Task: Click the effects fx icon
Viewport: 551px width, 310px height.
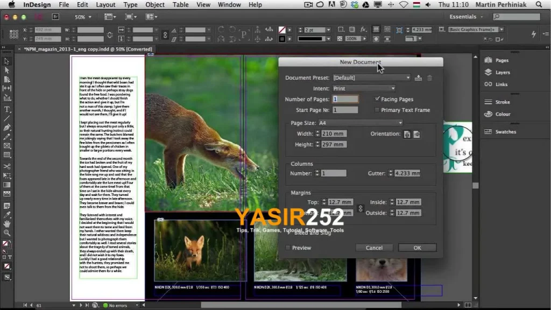Action: pyautogui.click(x=363, y=30)
